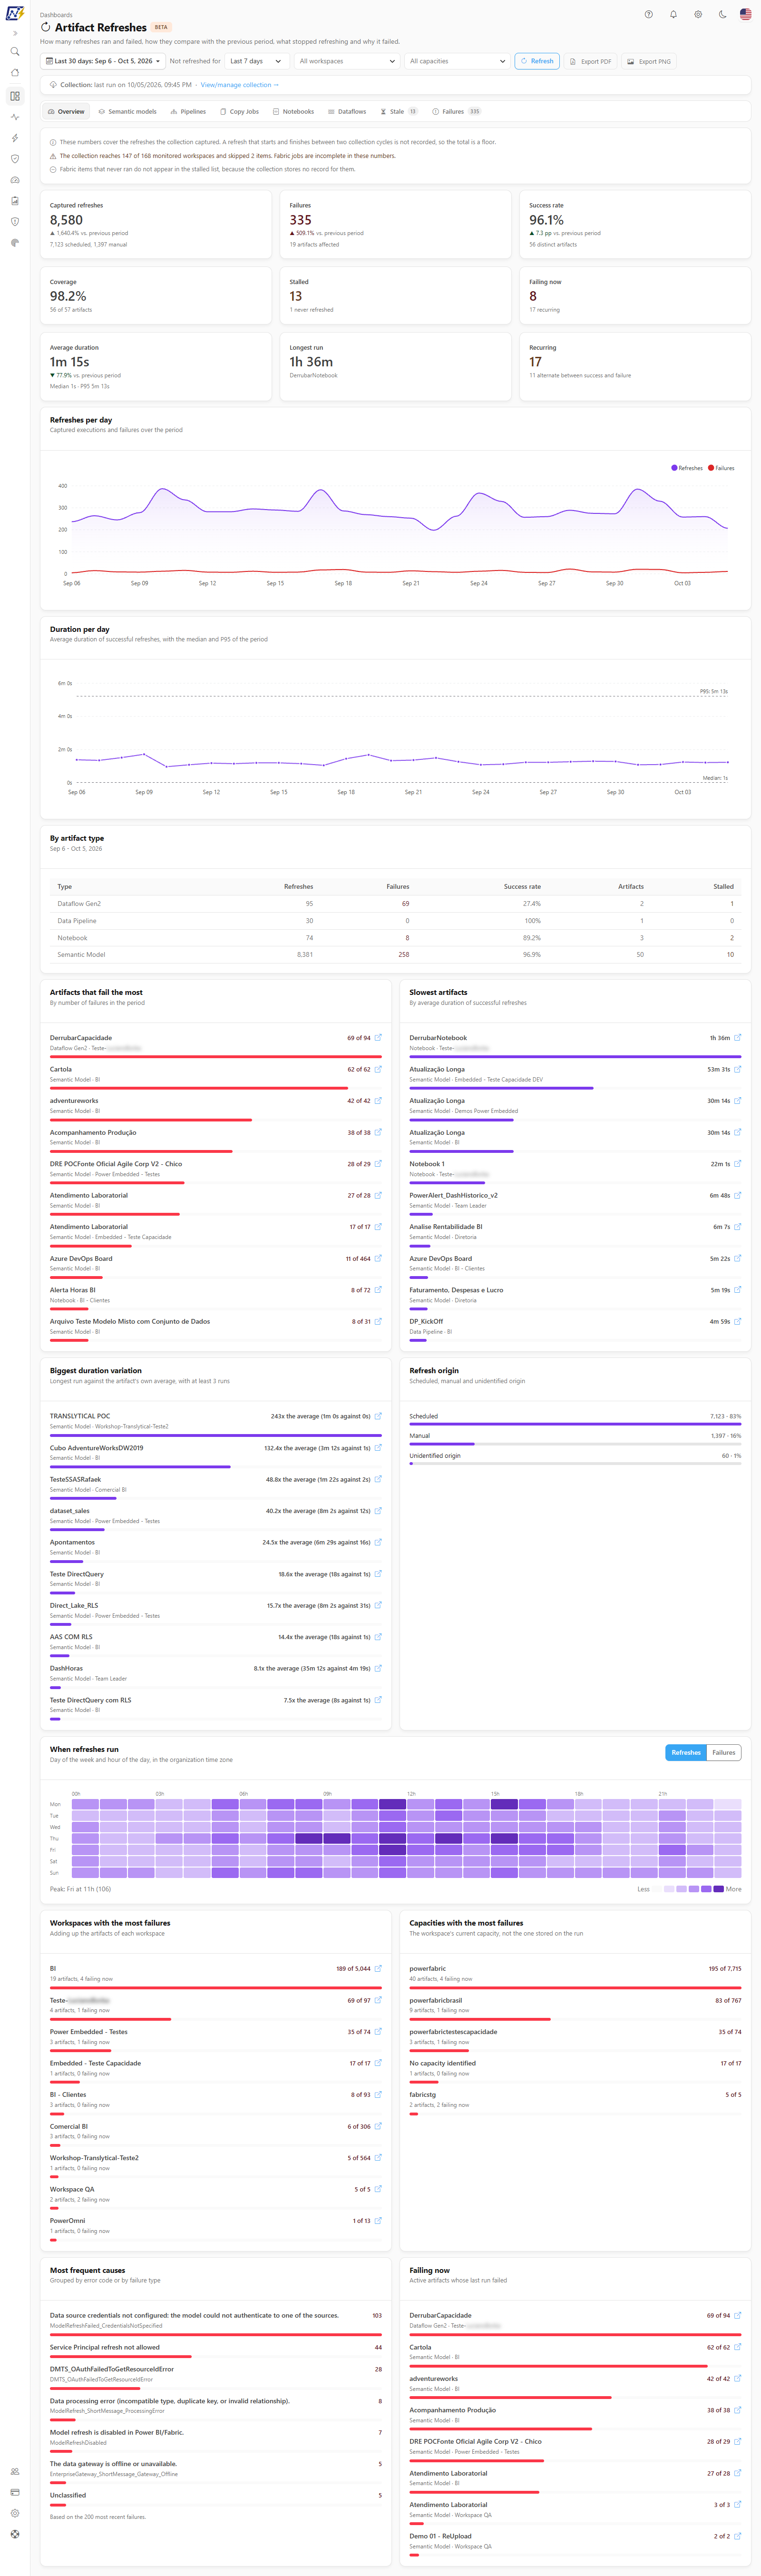
Task: Open PowerAlert_DashHistorico_v2 external link icon
Action: (738, 1195)
